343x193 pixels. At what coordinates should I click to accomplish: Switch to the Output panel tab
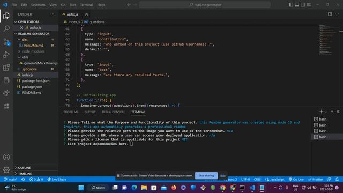tap(90, 112)
